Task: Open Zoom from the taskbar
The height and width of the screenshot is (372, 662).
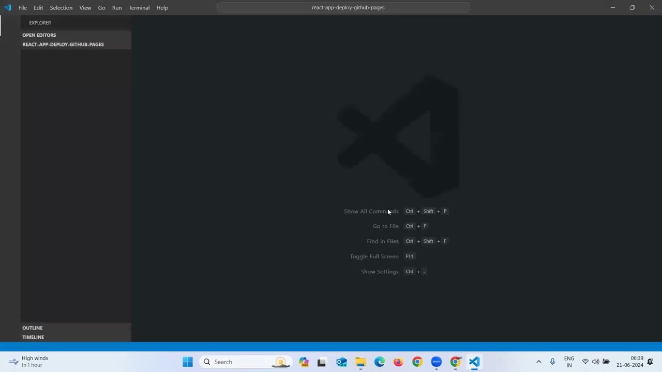Action: coord(437,362)
